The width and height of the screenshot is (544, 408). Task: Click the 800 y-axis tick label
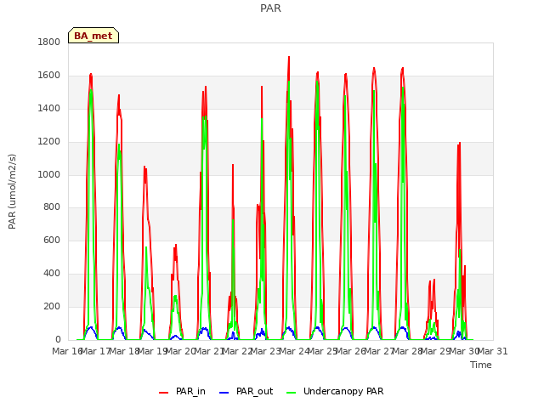click(52, 207)
